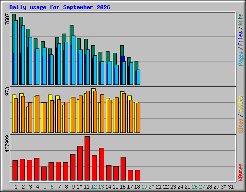Click green weekend day 20 label
Screen dimensions: 246x192
[151, 187]
